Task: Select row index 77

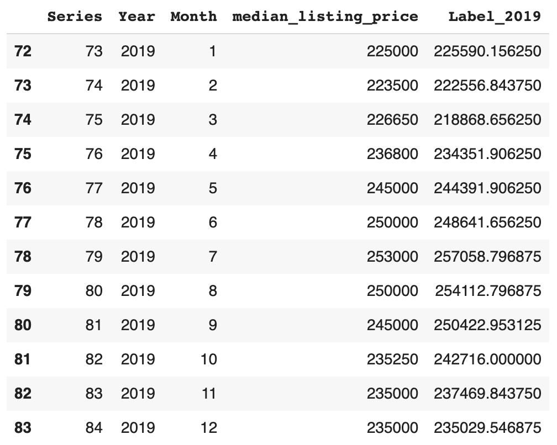Action: click(x=23, y=223)
